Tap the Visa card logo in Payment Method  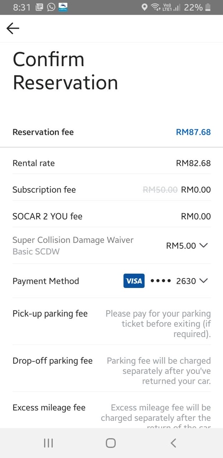(134, 281)
